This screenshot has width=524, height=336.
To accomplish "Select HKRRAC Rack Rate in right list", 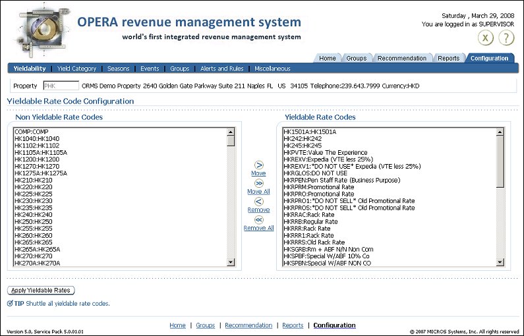I will (308, 215).
